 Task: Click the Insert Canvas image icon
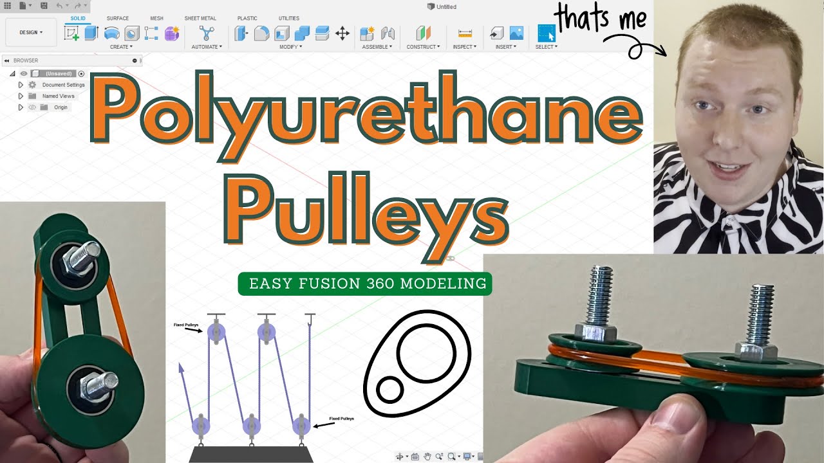(516, 33)
